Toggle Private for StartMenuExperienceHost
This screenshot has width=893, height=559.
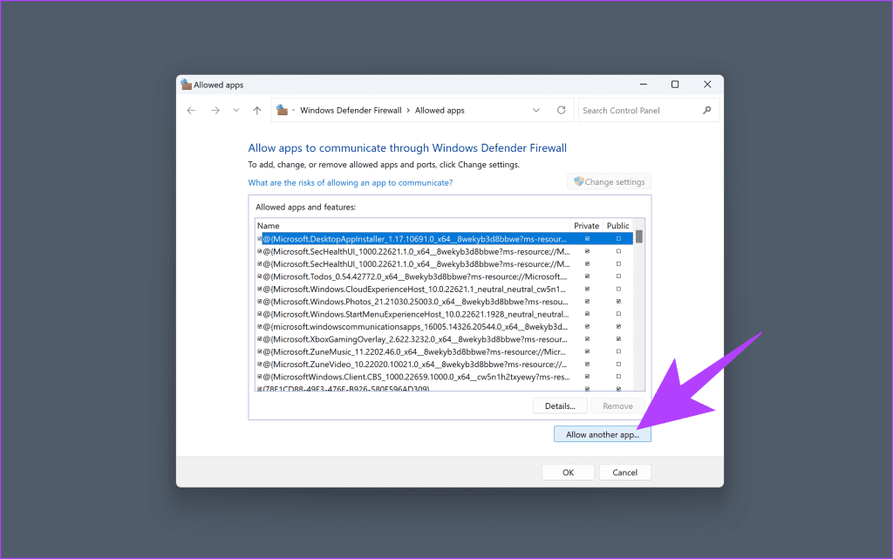pos(587,314)
